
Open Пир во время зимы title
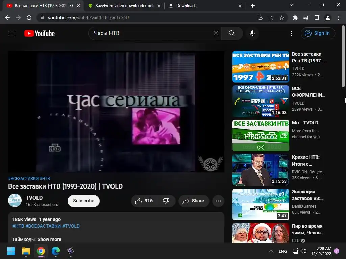[308, 229]
